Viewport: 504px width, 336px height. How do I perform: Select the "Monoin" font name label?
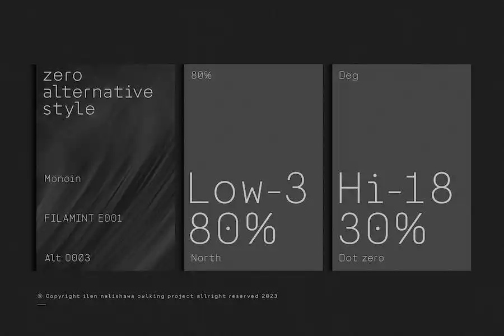[x=63, y=179]
